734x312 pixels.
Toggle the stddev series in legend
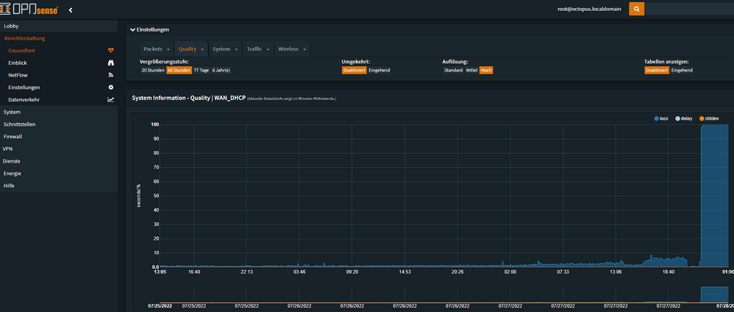pos(709,118)
